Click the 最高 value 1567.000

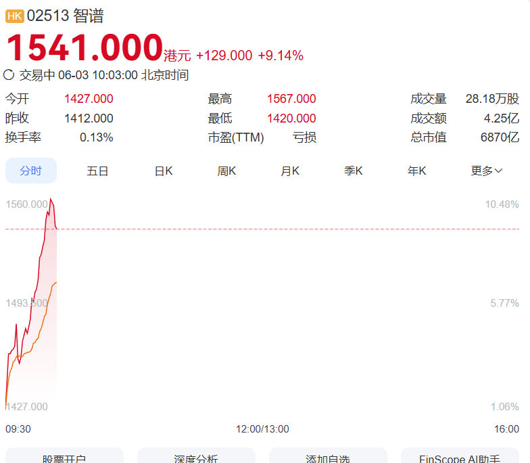click(291, 99)
